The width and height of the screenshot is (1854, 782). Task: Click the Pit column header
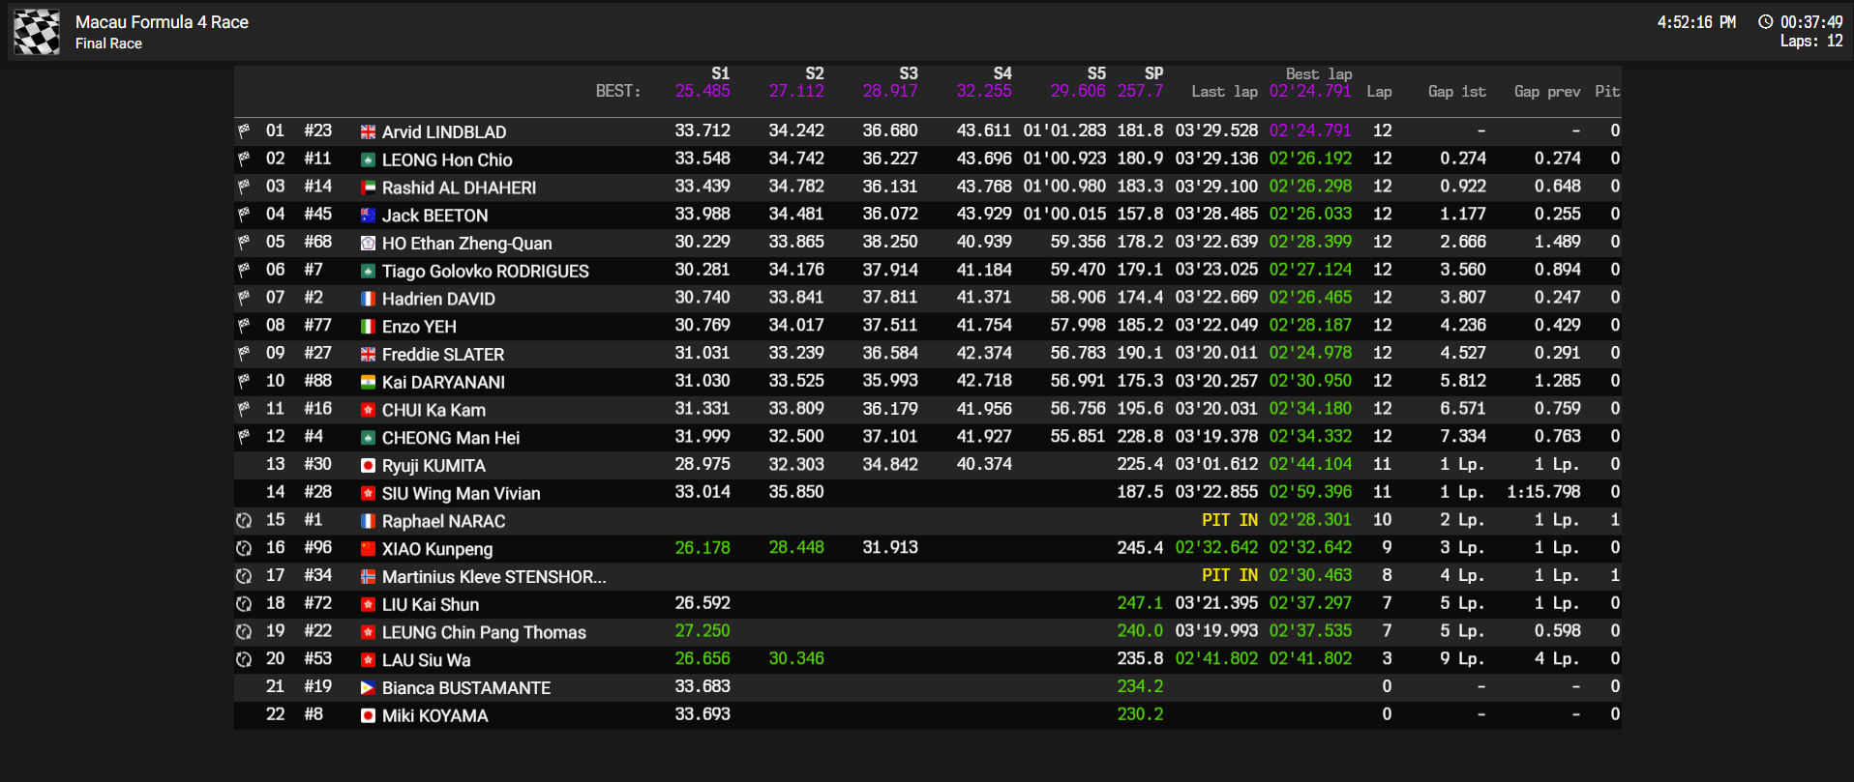point(1607,92)
